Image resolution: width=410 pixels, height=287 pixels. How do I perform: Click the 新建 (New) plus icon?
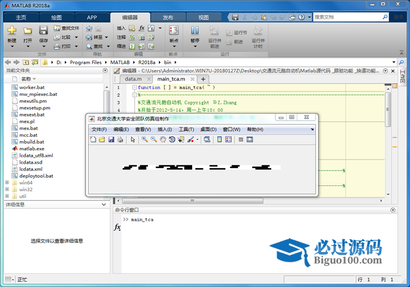[12, 30]
